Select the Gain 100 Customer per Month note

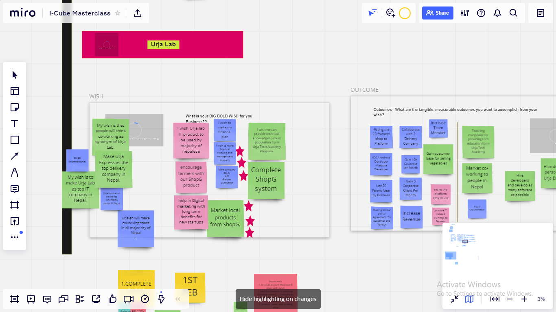click(x=410, y=164)
